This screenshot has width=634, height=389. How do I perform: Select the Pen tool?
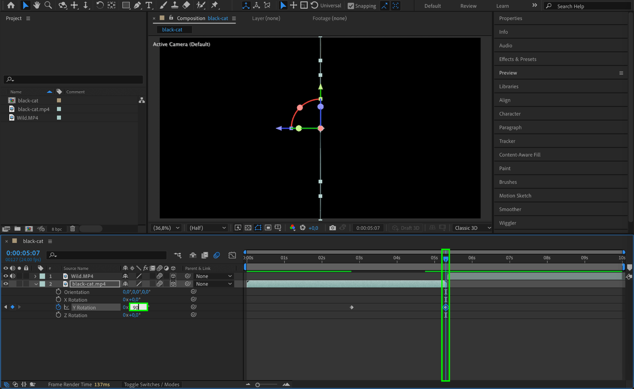(137, 5)
